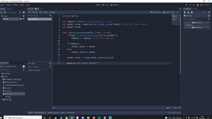Toggle visibility of icon node
The width and height of the screenshot is (212, 119).
(24, 19)
